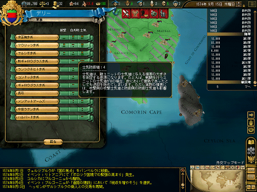Click the world minimap over India
This screenshot has height=192, width=257.
(230, 182)
